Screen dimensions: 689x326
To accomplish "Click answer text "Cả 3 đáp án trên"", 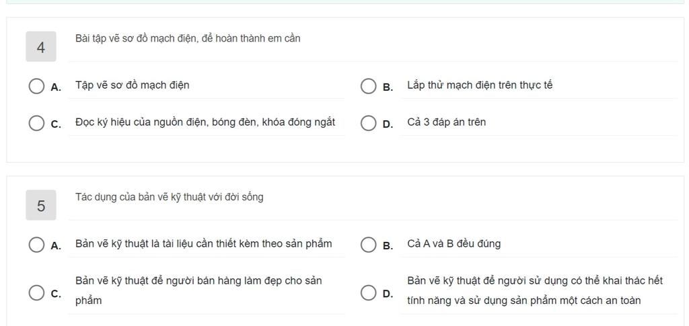I will 446,122.
